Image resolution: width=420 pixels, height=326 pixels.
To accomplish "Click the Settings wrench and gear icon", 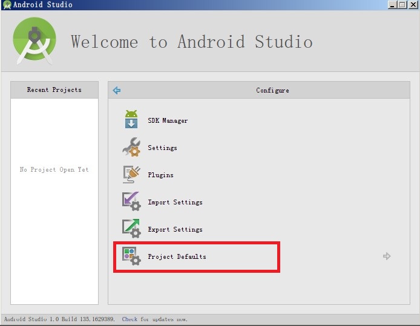I will [131, 147].
